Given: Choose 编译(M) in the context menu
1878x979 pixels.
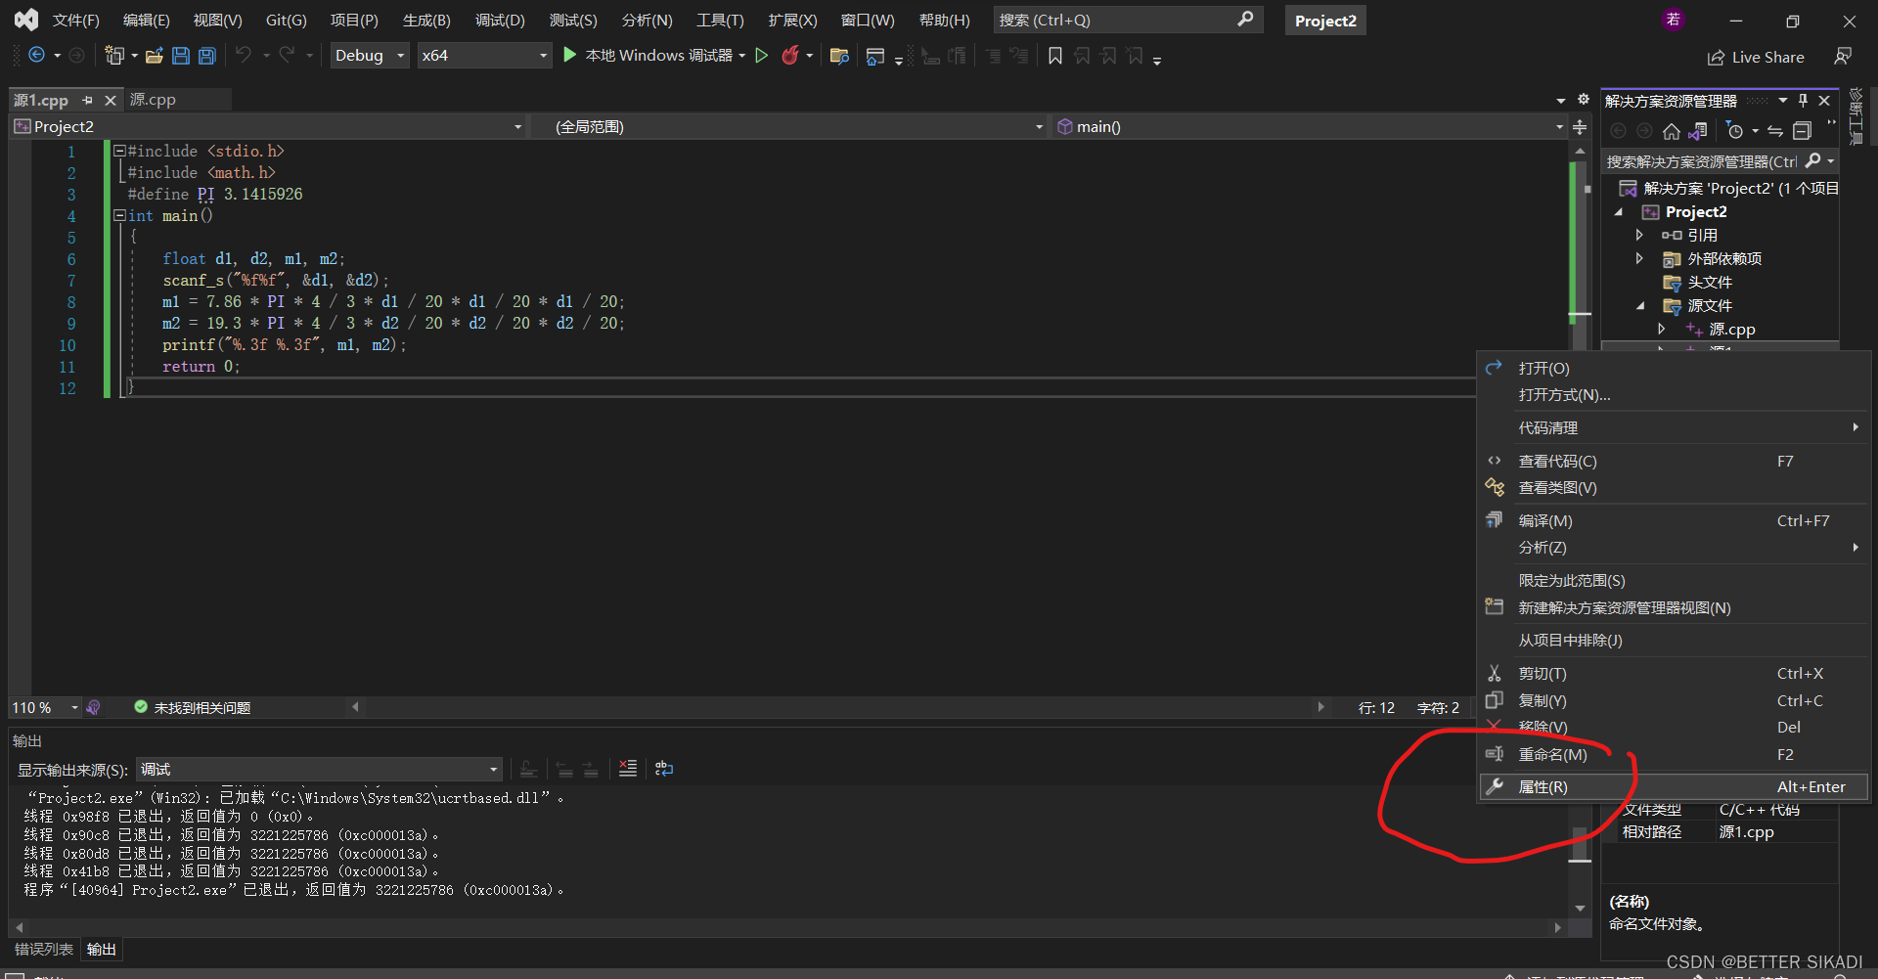Looking at the screenshot, I should point(1673,520).
